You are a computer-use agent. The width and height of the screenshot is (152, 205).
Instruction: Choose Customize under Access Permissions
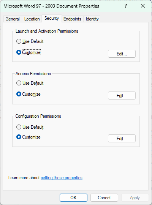point(28,94)
